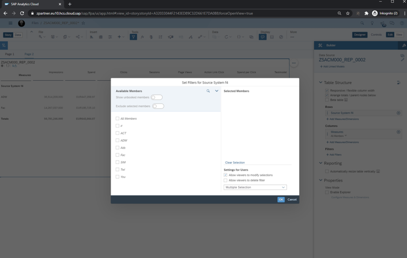This screenshot has width=407, height=258.
Task: Toggle the comment mode Display icon
Action: 263,37
